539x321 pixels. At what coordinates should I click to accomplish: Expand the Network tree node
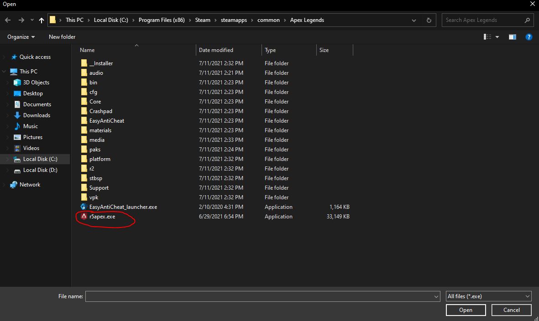pyautogui.click(x=4, y=185)
